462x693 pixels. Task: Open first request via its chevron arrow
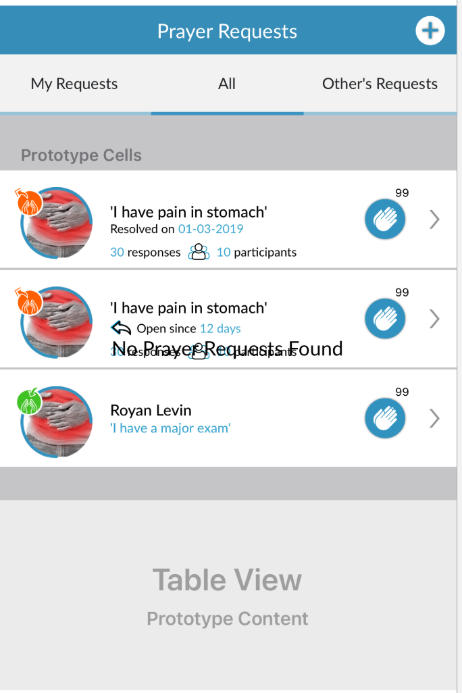(434, 220)
